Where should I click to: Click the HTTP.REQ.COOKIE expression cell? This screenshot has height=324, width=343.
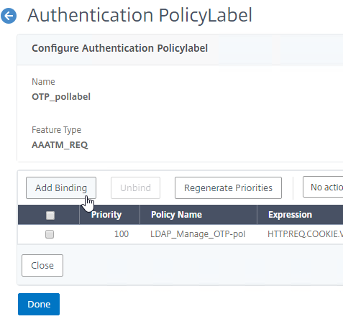pyautogui.click(x=305, y=234)
